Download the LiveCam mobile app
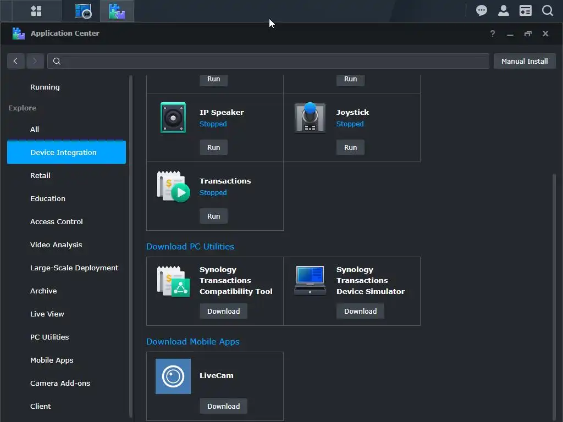This screenshot has height=422, width=563. coord(223,406)
